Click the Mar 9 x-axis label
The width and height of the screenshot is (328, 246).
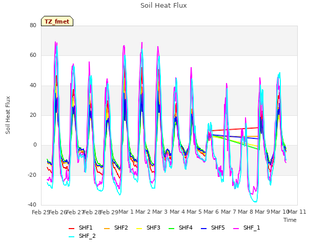(262, 212)
